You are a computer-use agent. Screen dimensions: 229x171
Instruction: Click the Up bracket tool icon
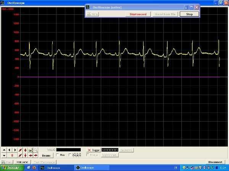(31, 150)
